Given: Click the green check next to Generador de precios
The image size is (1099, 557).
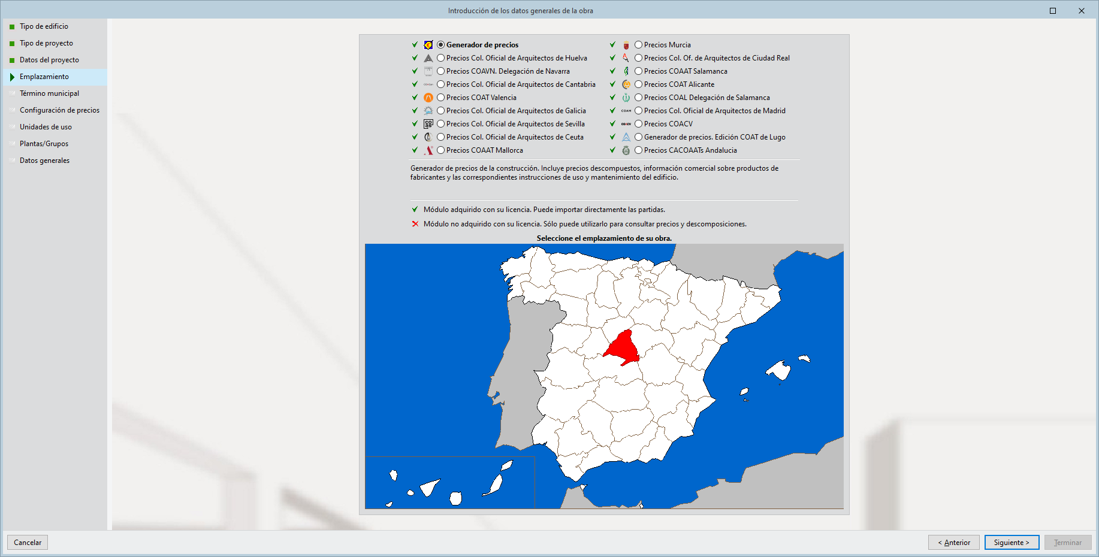Looking at the screenshot, I should [x=415, y=44].
